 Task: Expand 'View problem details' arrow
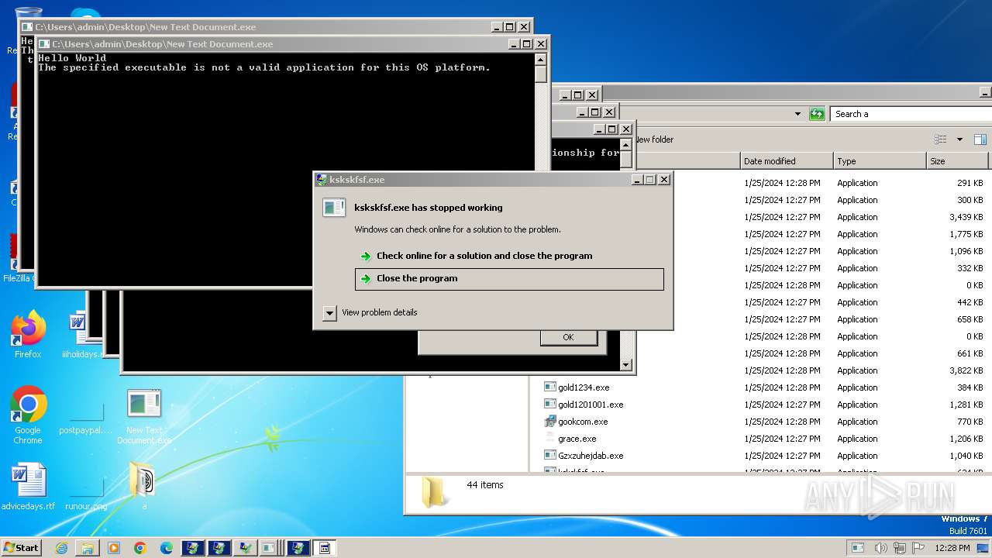pos(329,313)
